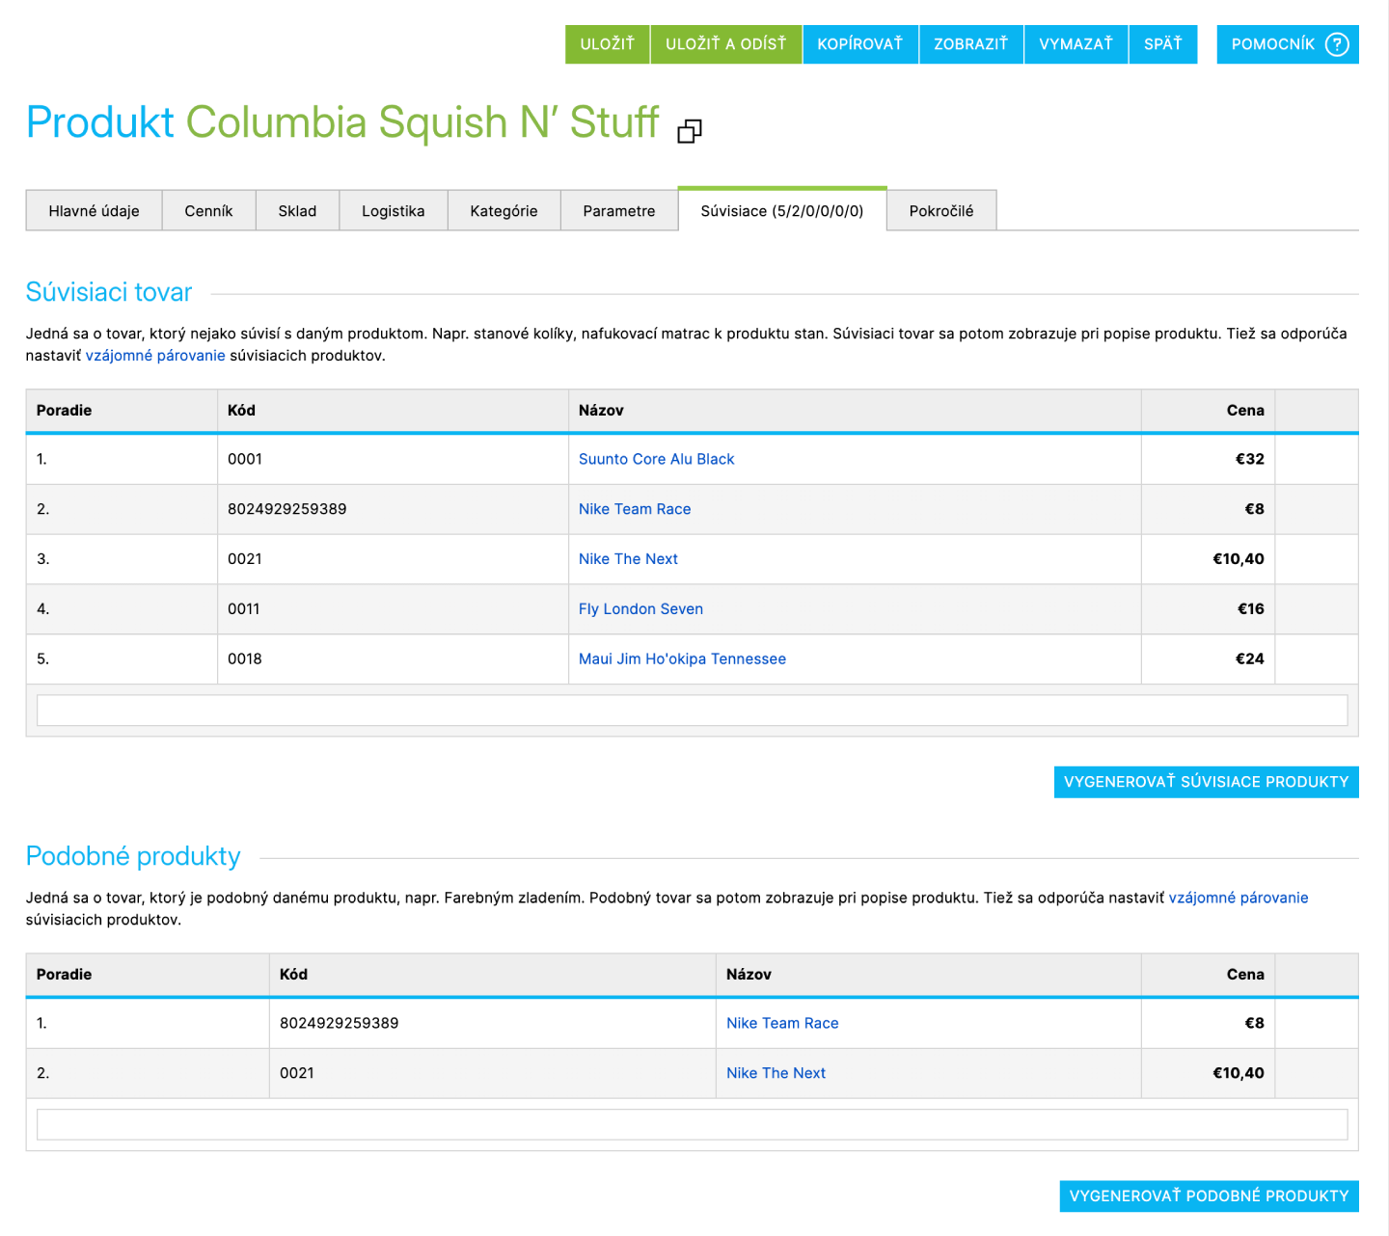The width and height of the screenshot is (1389, 1236).
Task: Switch to the Parametre tab
Action: click(x=619, y=211)
